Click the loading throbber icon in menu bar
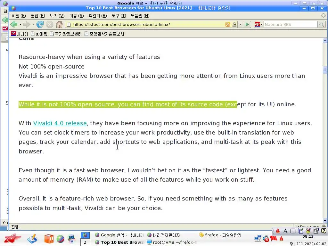 click(x=324, y=15)
